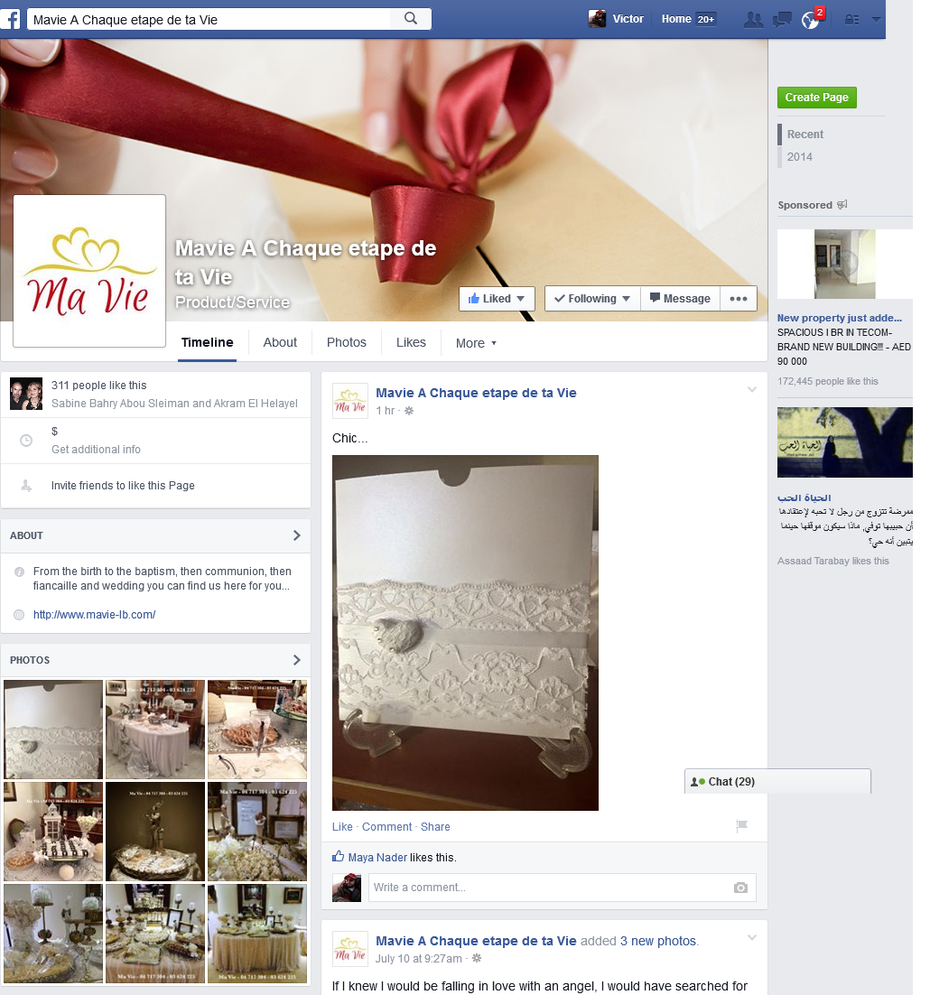Click Comment on the Chic post
The image size is (930, 995).
tap(387, 827)
